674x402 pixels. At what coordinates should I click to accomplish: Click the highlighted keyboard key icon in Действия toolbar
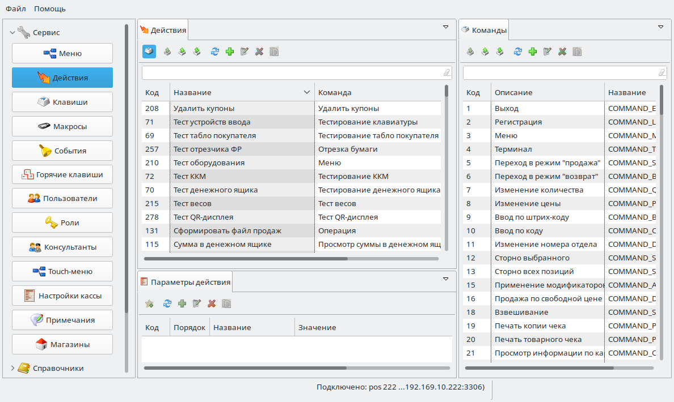tap(149, 52)
